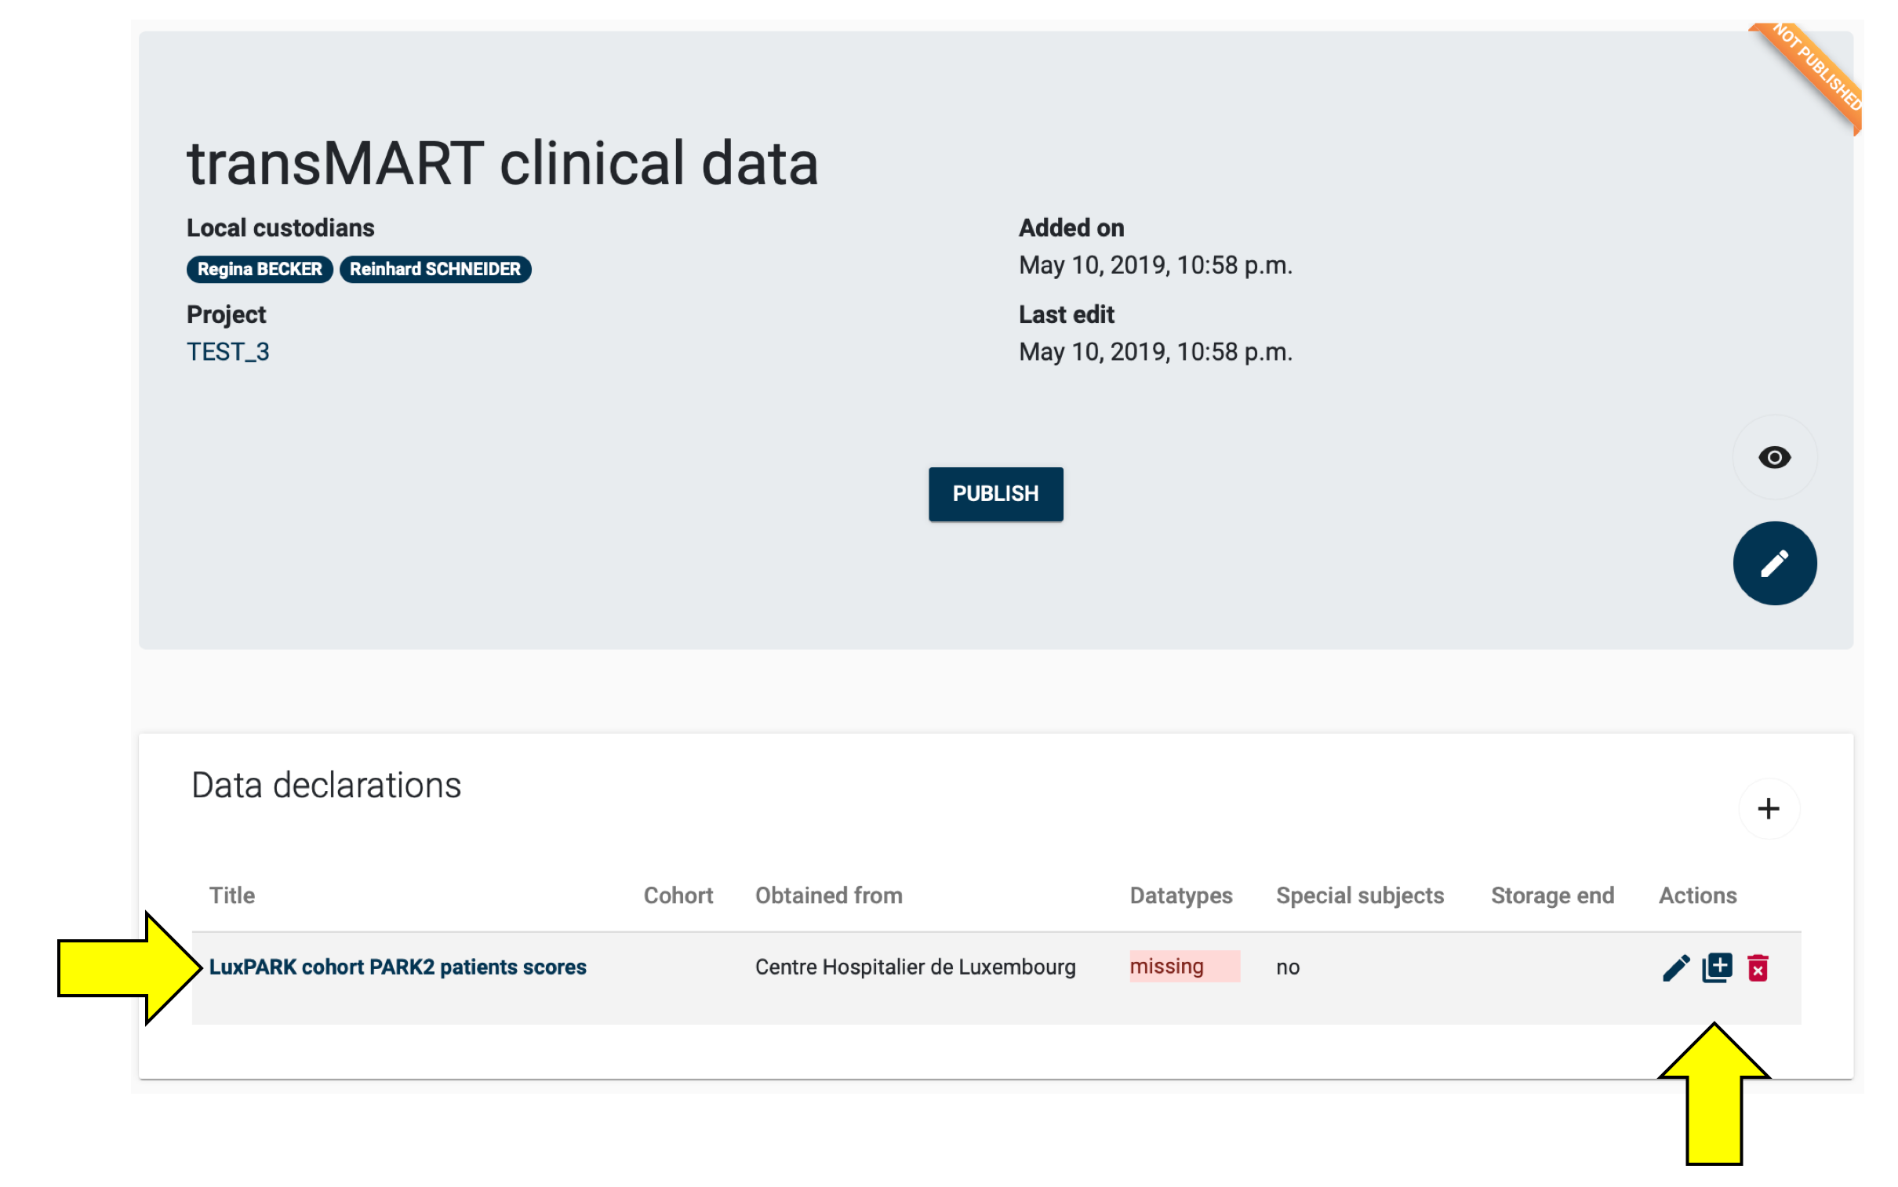Delete the LuxPARK data declaration
This screenshot has height=1187, width=1898.
point(1758,967)
